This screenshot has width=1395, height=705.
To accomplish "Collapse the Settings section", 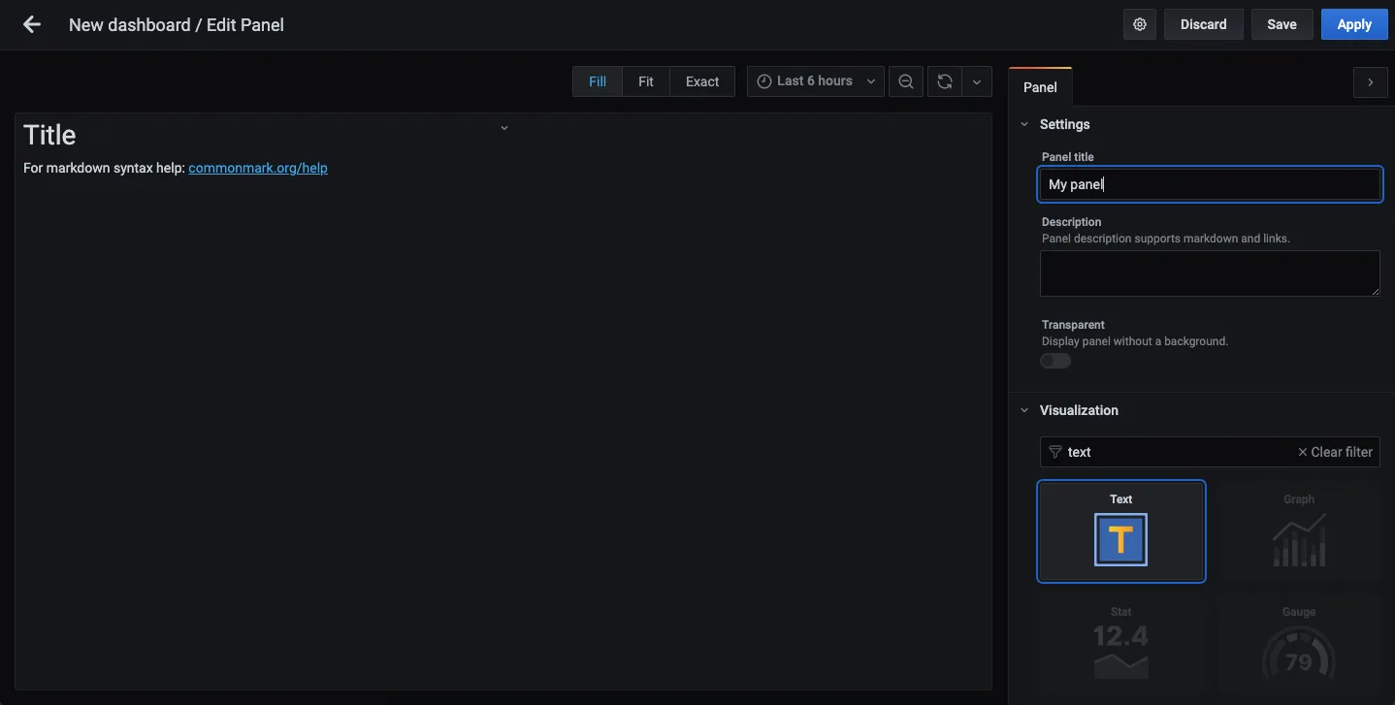I will click(x=1024, y=124).
